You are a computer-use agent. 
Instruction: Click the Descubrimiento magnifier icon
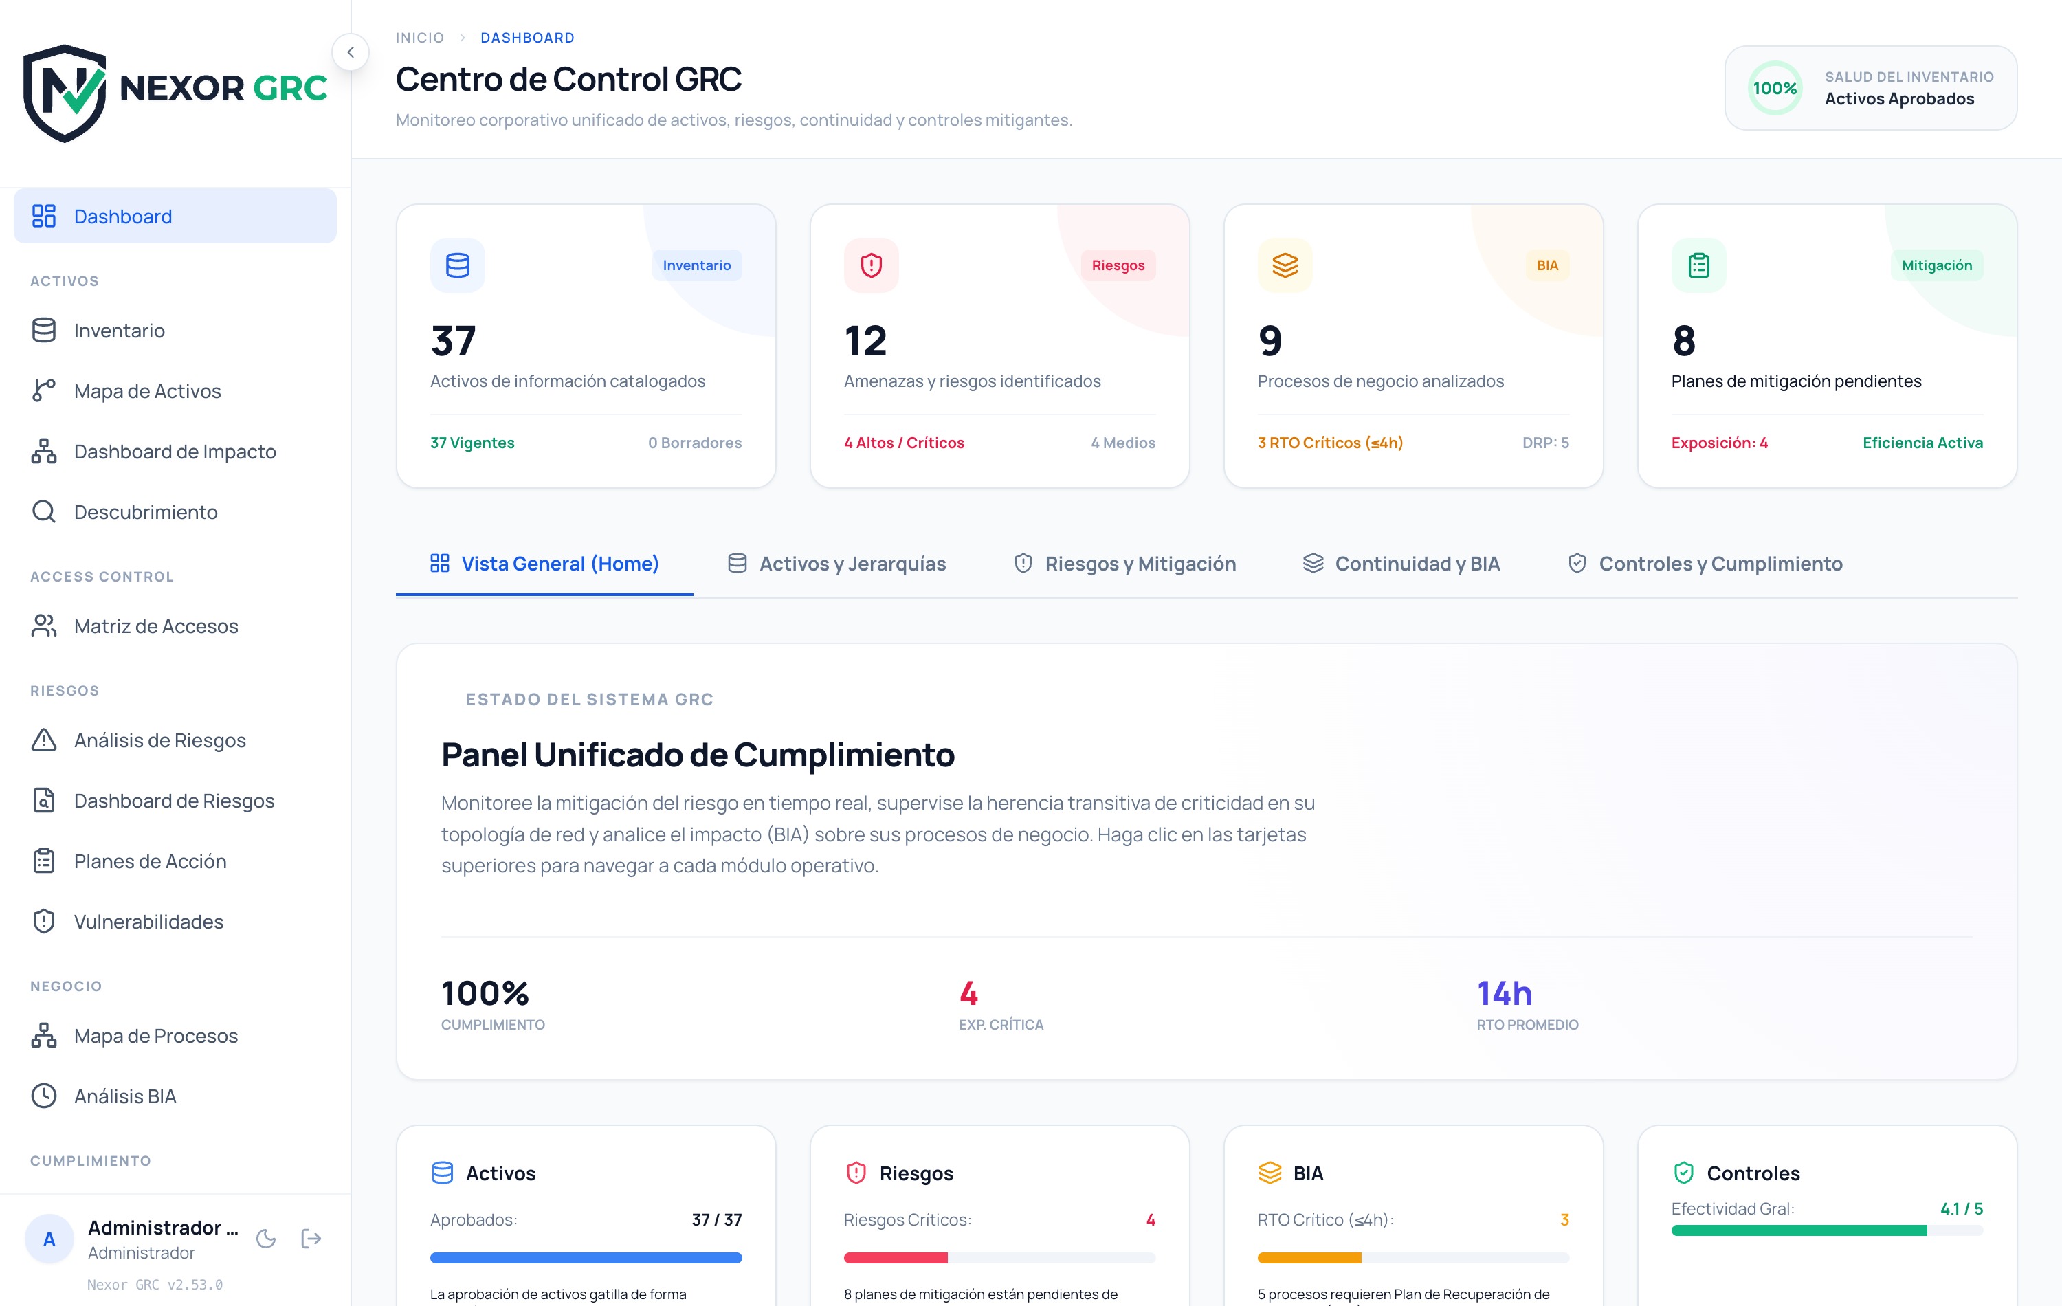[x=44, y=511]
